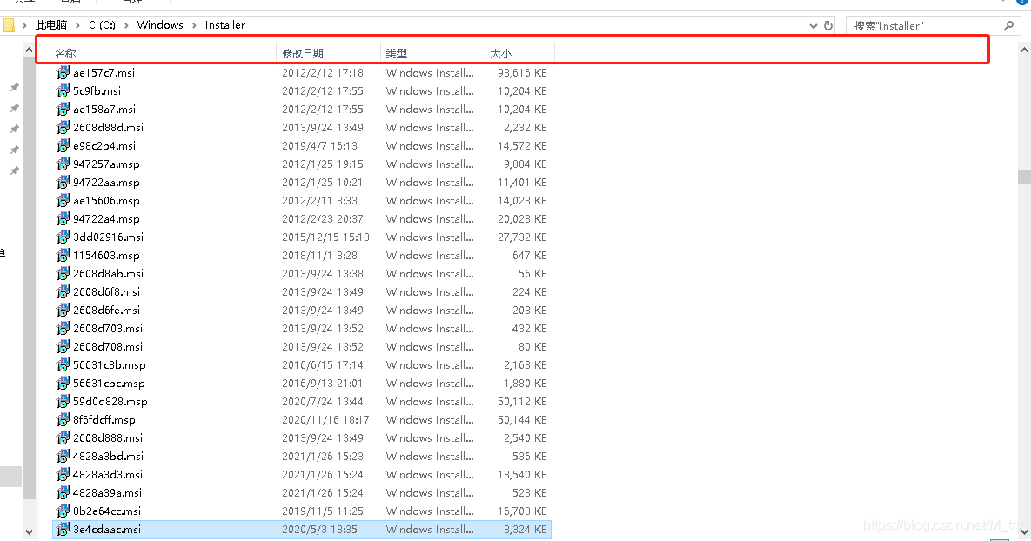Select the ae158a7.msi file icon
Image resolution: width=1031 pixels, height=541 pixels.
[63, 109]
